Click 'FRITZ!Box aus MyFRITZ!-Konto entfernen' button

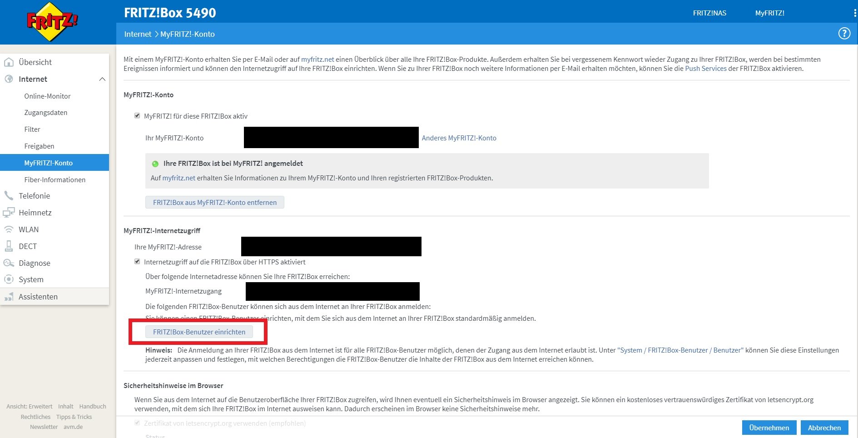tap(215, 202)
